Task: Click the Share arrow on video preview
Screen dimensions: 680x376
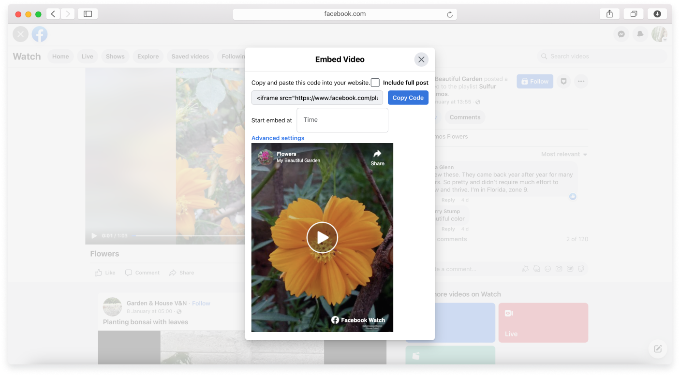Action: [x=377, y=157]
